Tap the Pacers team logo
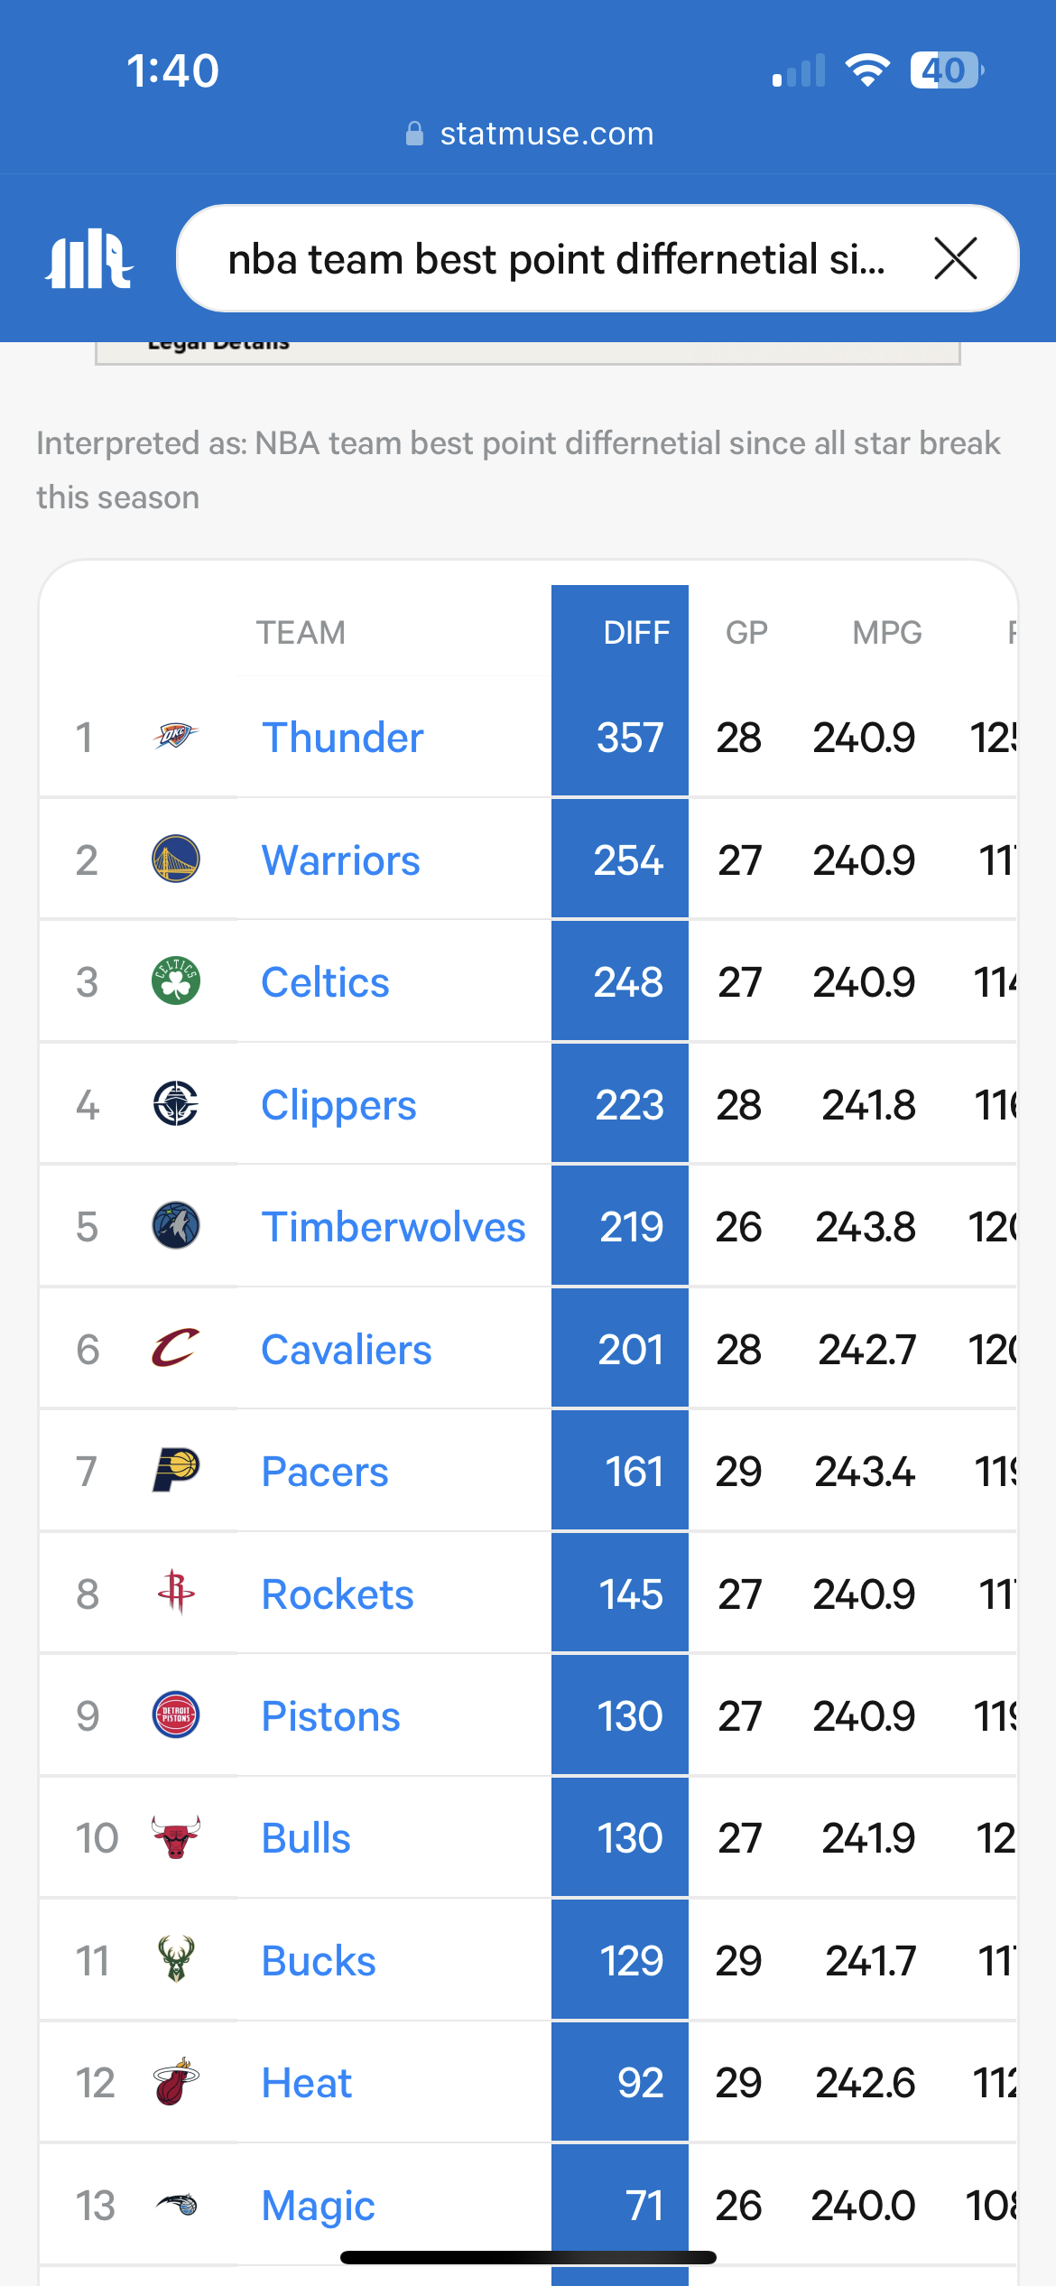The image size is (1056, 2286). coord(176,1471)
